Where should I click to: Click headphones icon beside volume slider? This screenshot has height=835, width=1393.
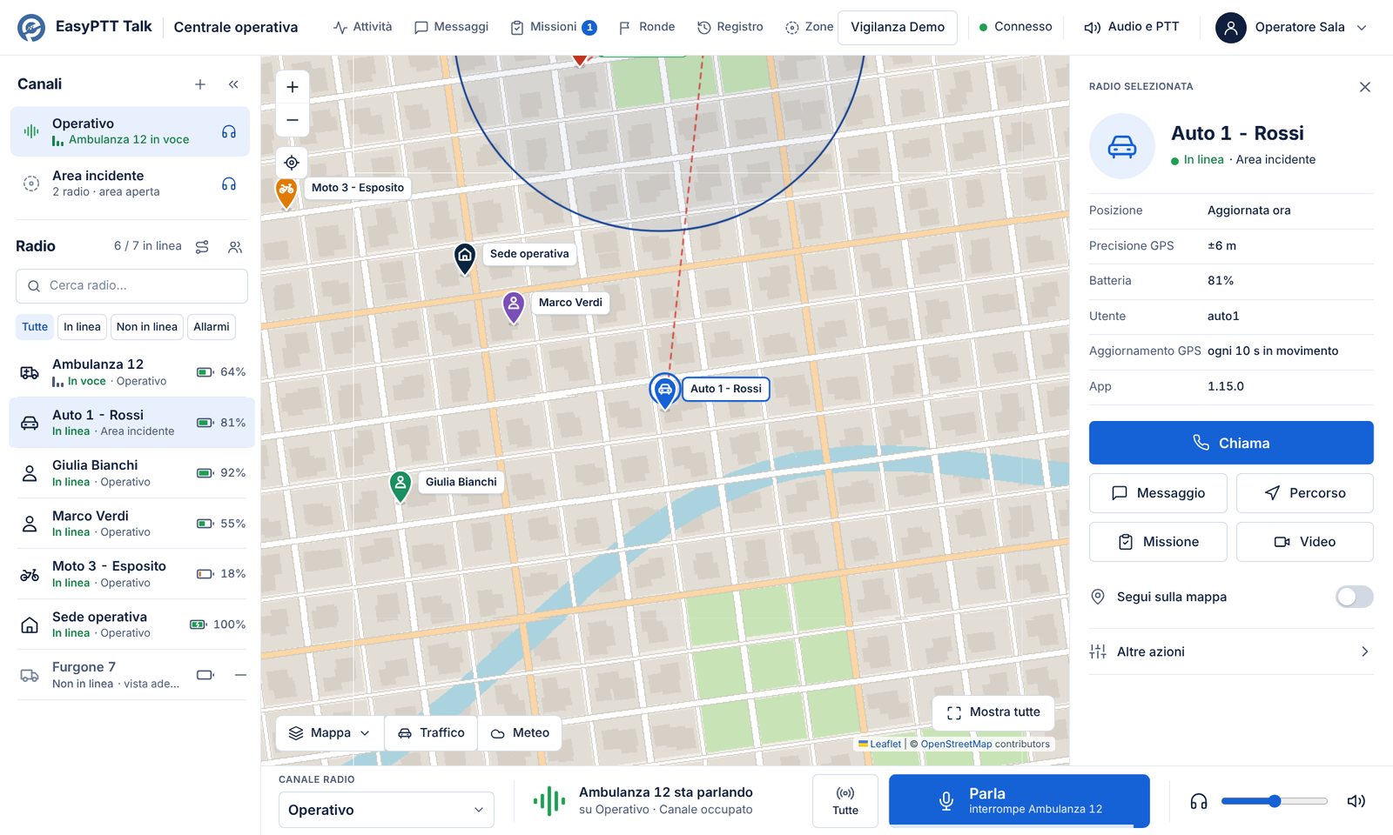[x=1199, y=801]
